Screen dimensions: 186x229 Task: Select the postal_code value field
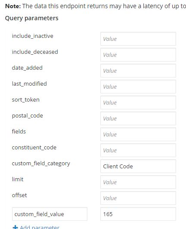138,118
